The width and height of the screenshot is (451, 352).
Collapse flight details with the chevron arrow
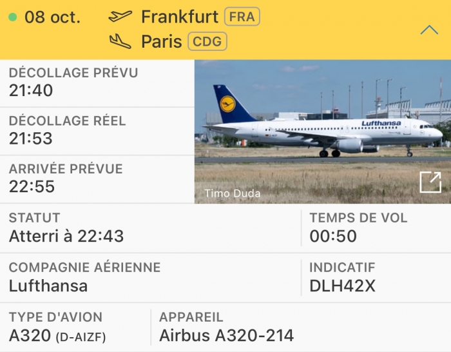coord(429,30)
